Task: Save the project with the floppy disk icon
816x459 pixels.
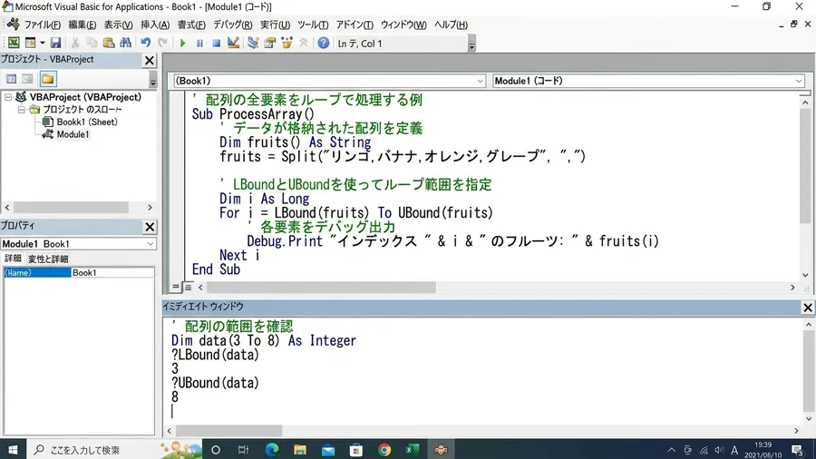Action: (55, 44)
